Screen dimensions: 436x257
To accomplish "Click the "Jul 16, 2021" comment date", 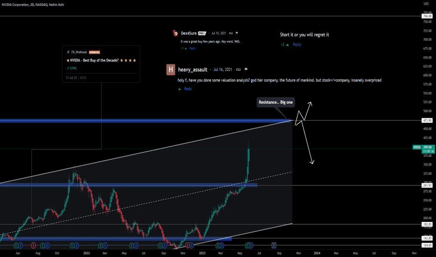I will pyautogui.click(x=223, y=70).
